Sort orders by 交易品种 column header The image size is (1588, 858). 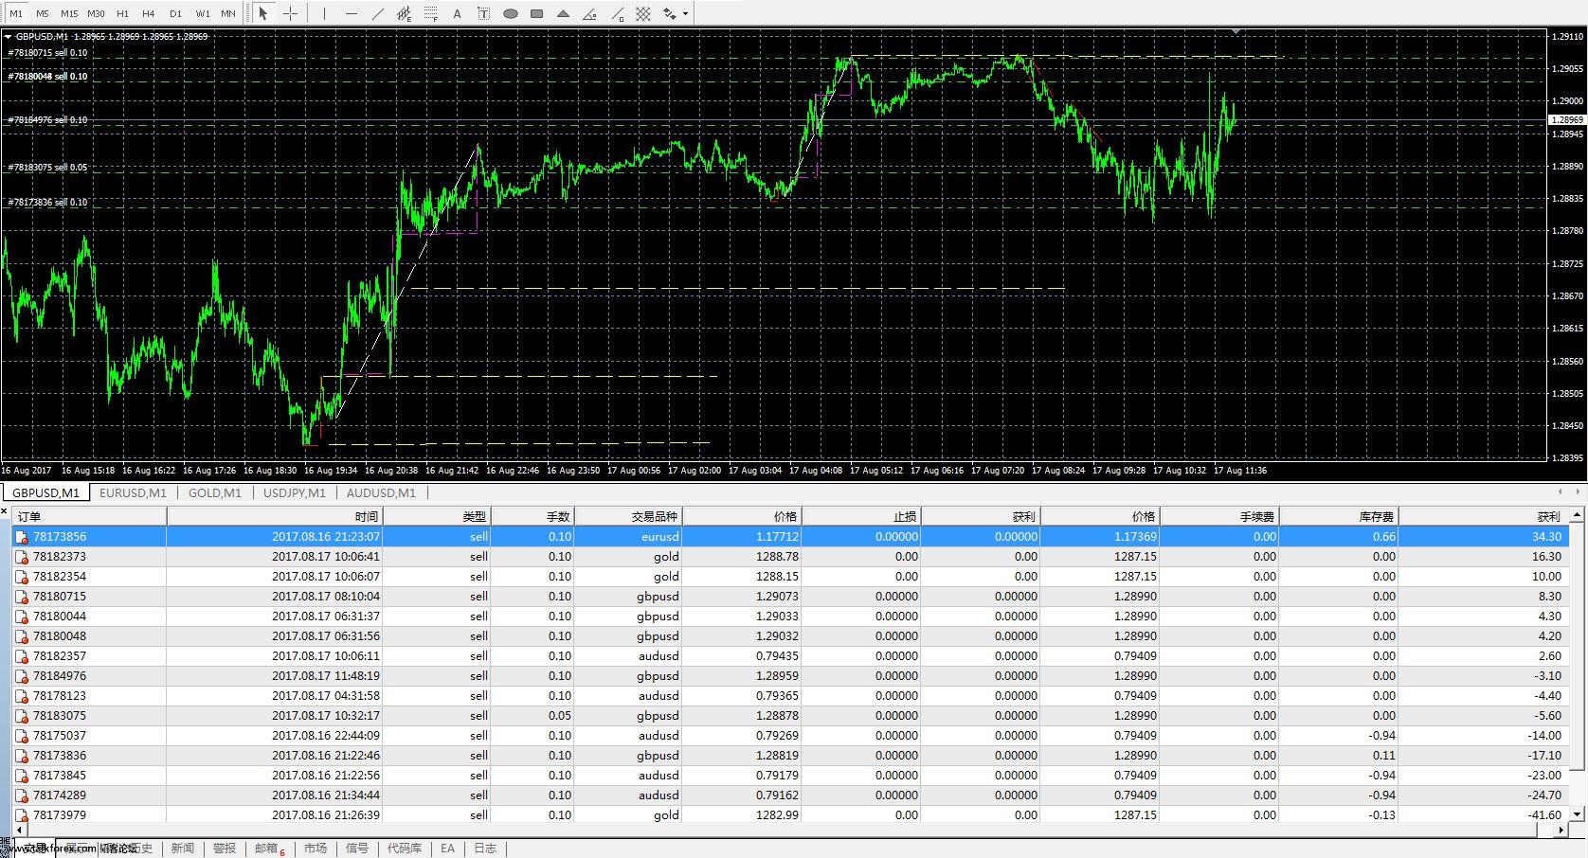628,516
